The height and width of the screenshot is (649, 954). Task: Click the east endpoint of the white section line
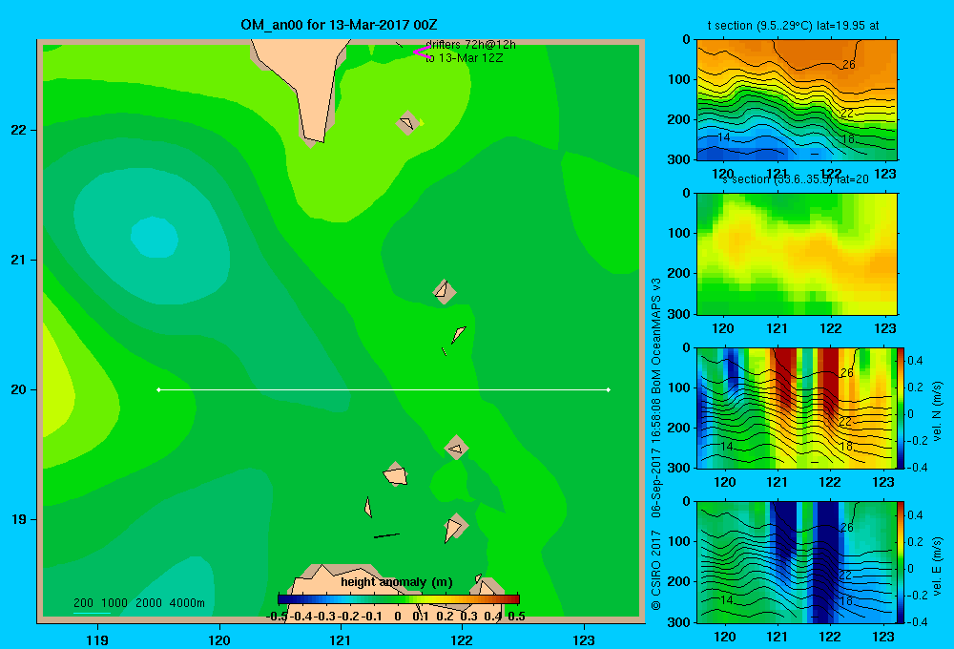pos(609,389)
